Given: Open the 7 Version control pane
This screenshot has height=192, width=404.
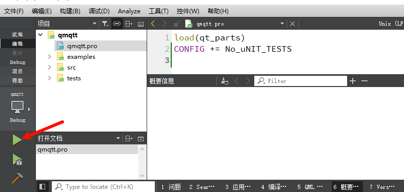Looking at the screenshot, I should coord(382,187).
